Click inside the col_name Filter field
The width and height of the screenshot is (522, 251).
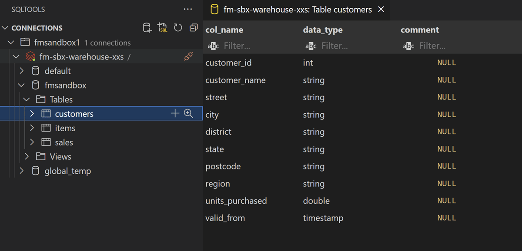(244, 45)
